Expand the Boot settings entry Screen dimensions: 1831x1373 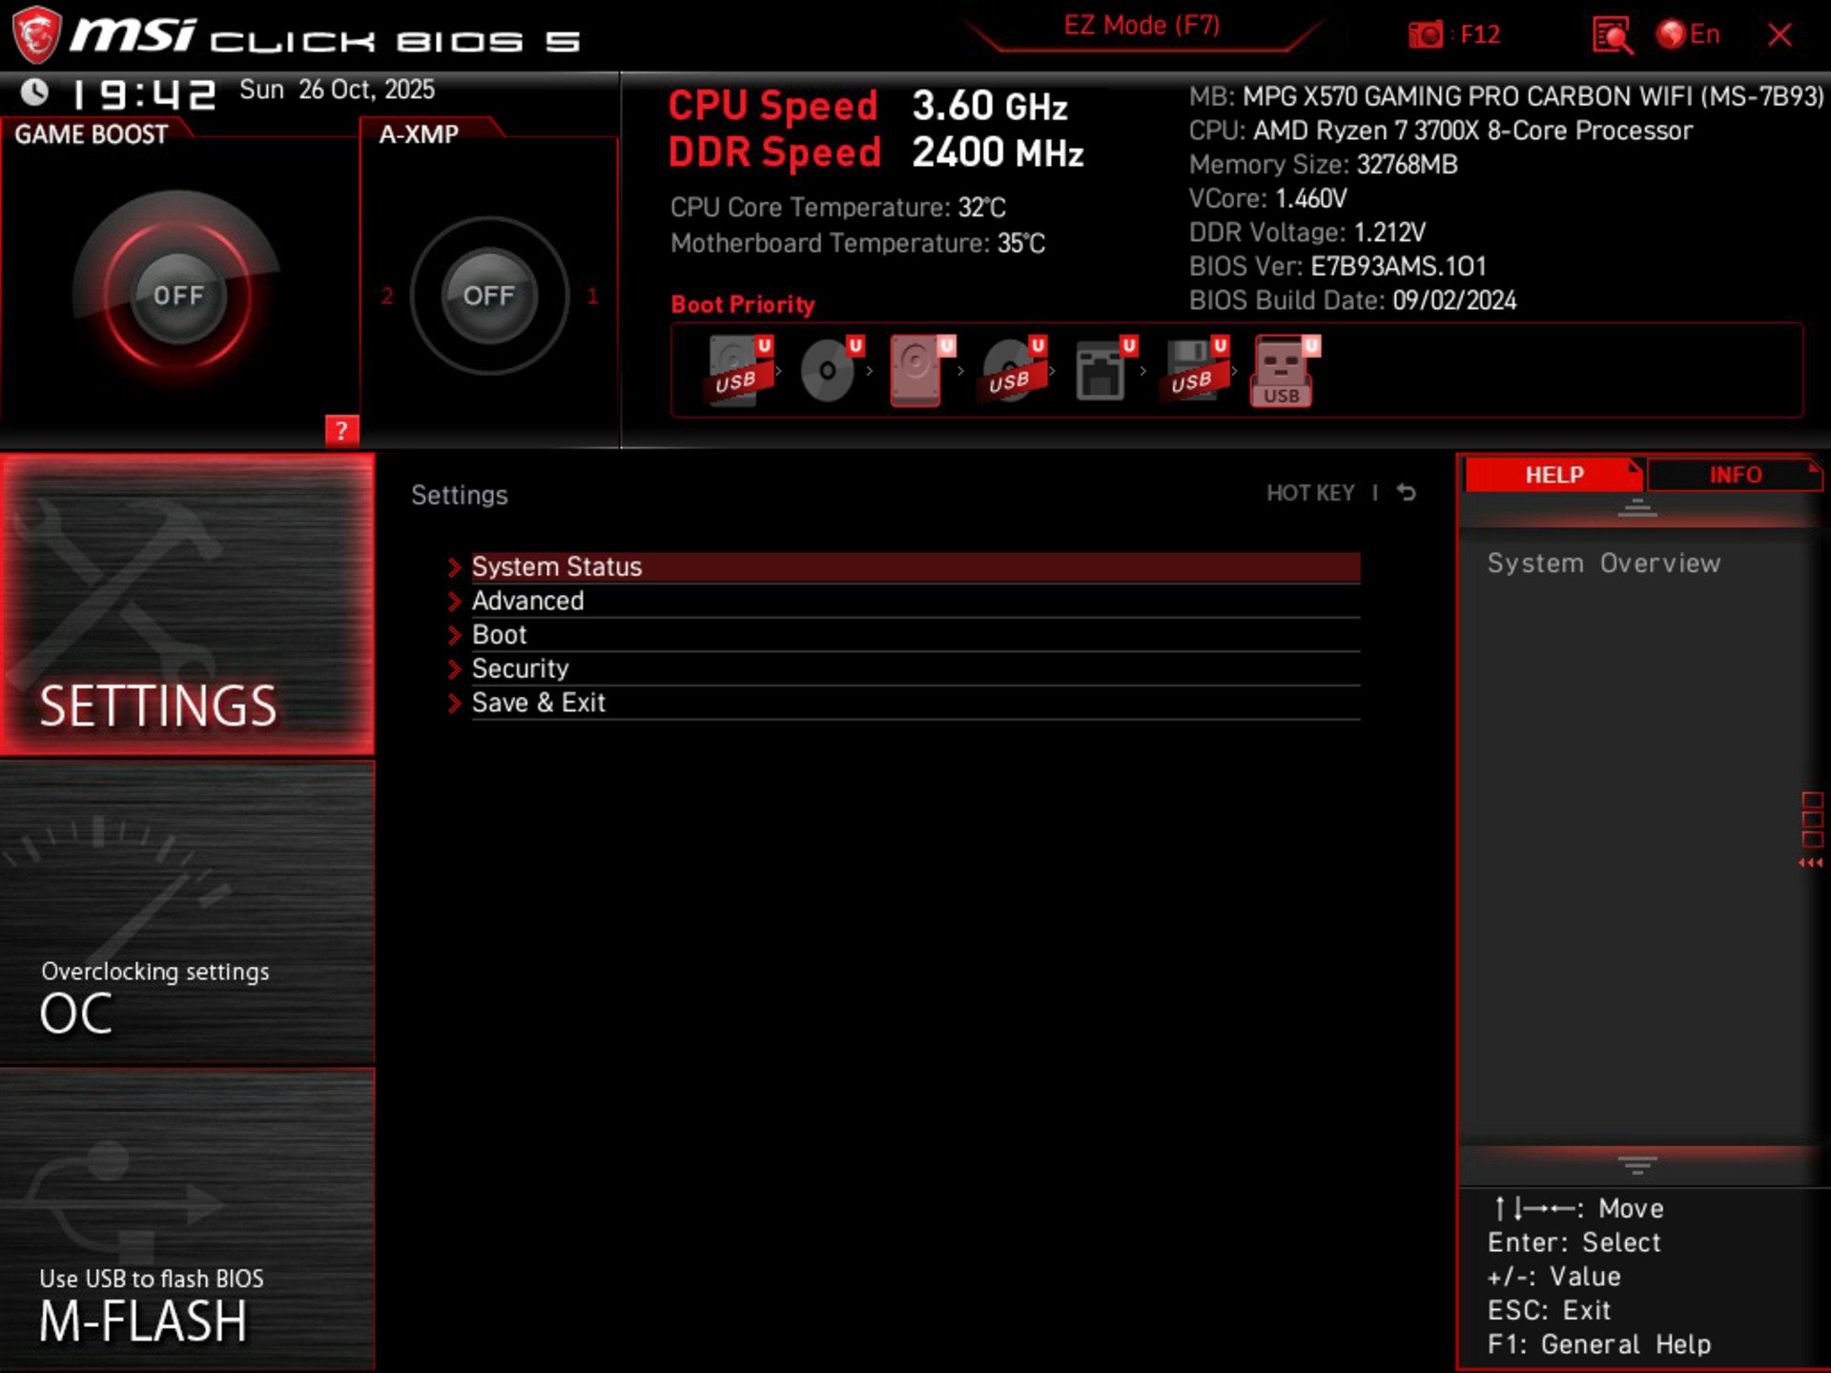coord(500,634)
